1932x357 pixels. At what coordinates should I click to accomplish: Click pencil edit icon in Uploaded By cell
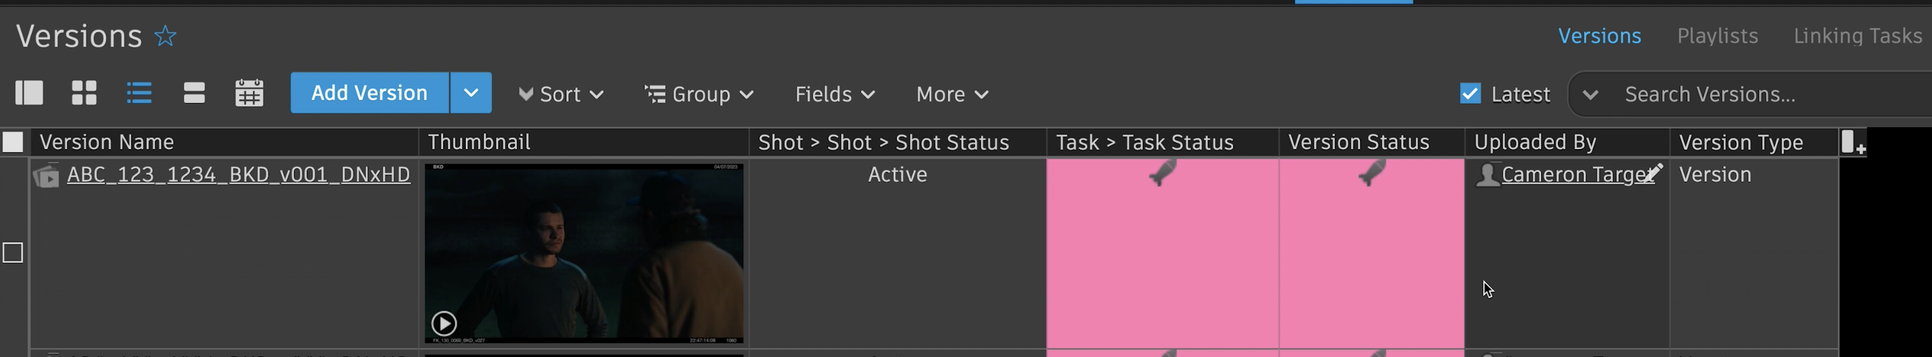point(1652,173)
